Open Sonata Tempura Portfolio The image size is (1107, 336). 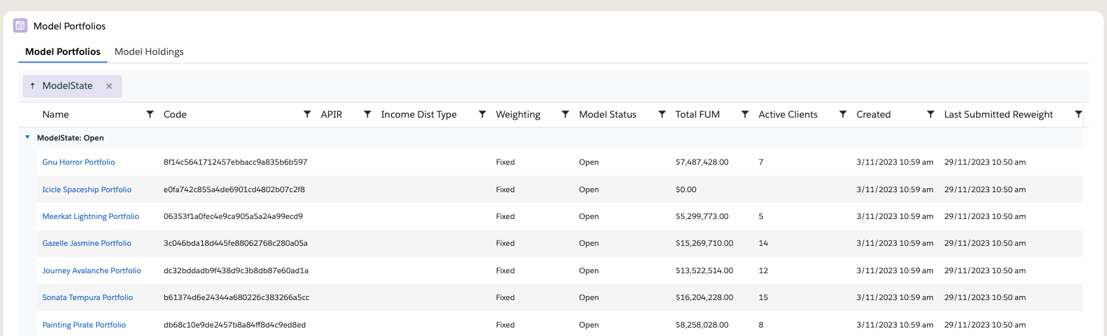tap(87, 297)
